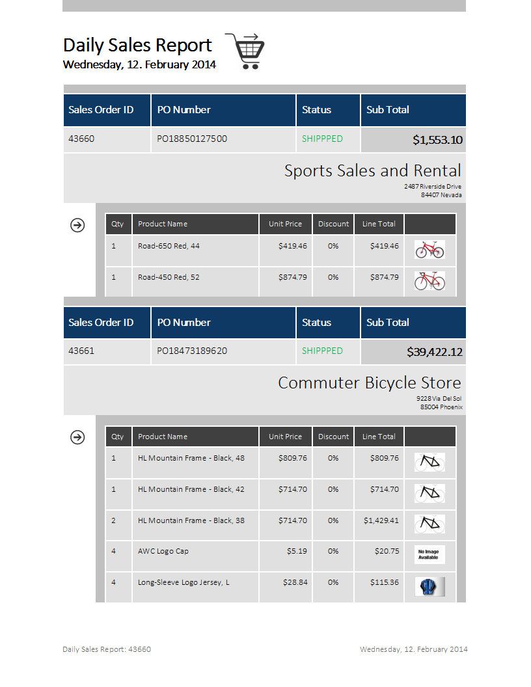Click HL Mountain Frame Black, 48 image
Screen dimensions: 531x687
click(429, 463)
